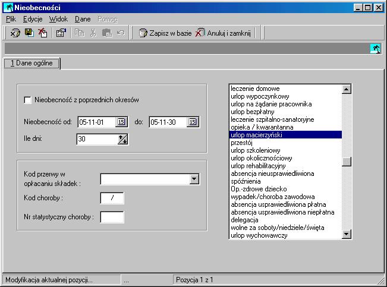Select 'urlop szkoleniowy' in the list

pos(285,150)
